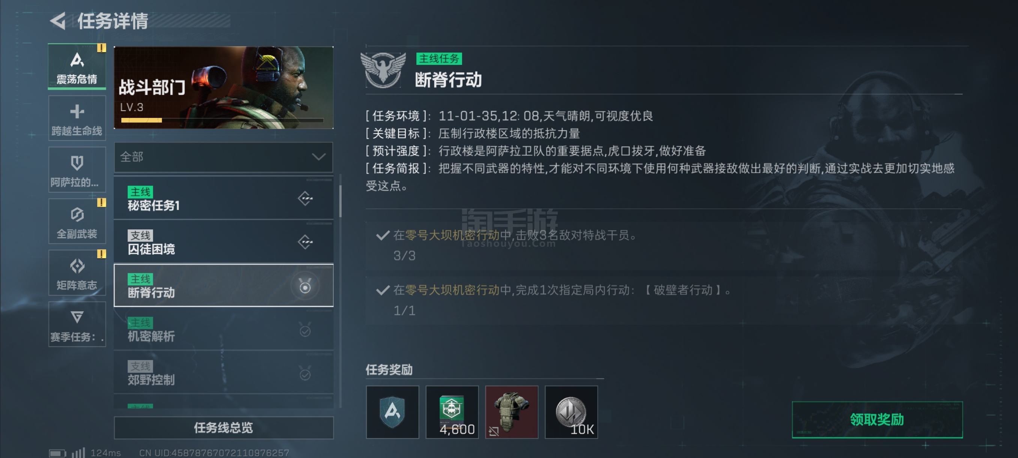Click the dropdown chevron beside 全部
The image size is (1018, 458).
click(x=319, y=157)
